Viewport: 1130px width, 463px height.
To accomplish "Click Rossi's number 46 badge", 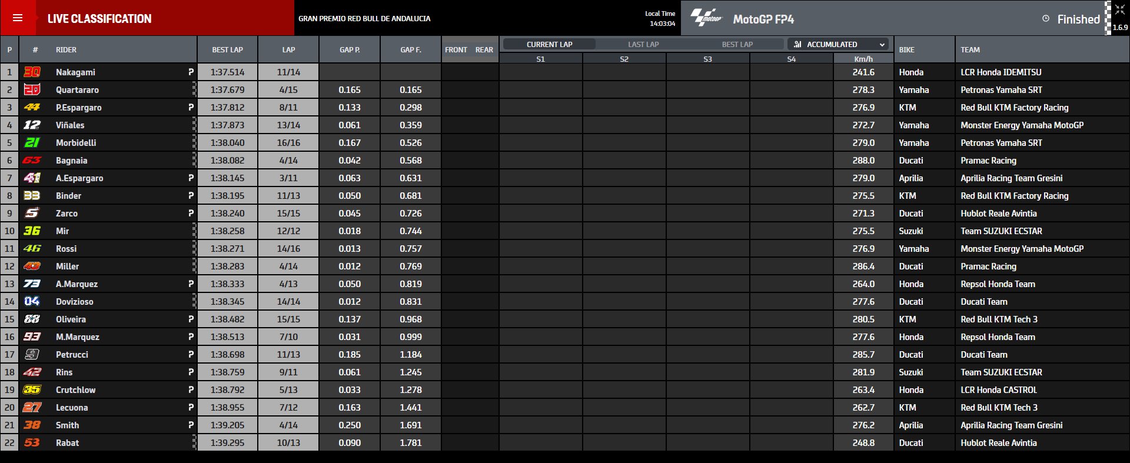I will tap(32, 248).
